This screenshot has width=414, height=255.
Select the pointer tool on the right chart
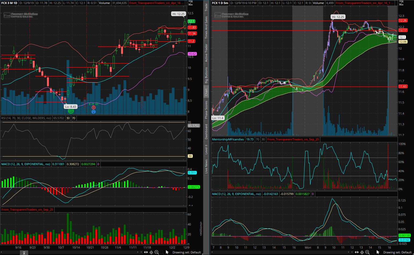click(x=378, y=252)
